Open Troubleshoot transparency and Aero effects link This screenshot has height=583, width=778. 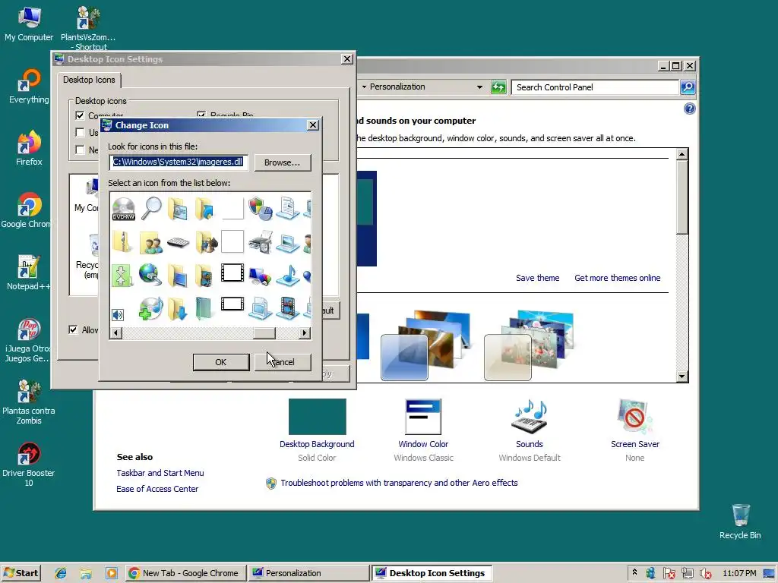[x=399, y=483]
